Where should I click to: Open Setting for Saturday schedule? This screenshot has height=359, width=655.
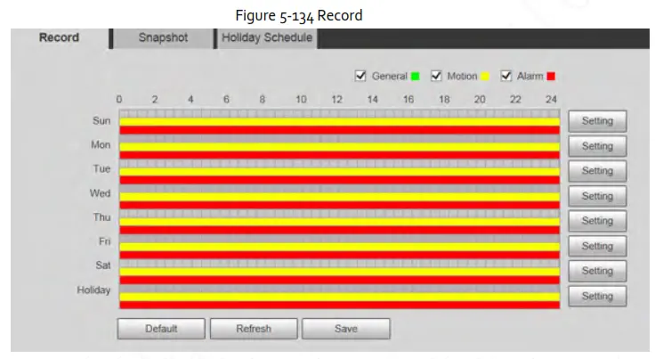point(597,271)
